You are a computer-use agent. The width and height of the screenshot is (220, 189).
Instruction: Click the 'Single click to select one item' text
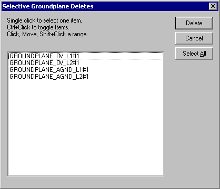coord(44,20)
